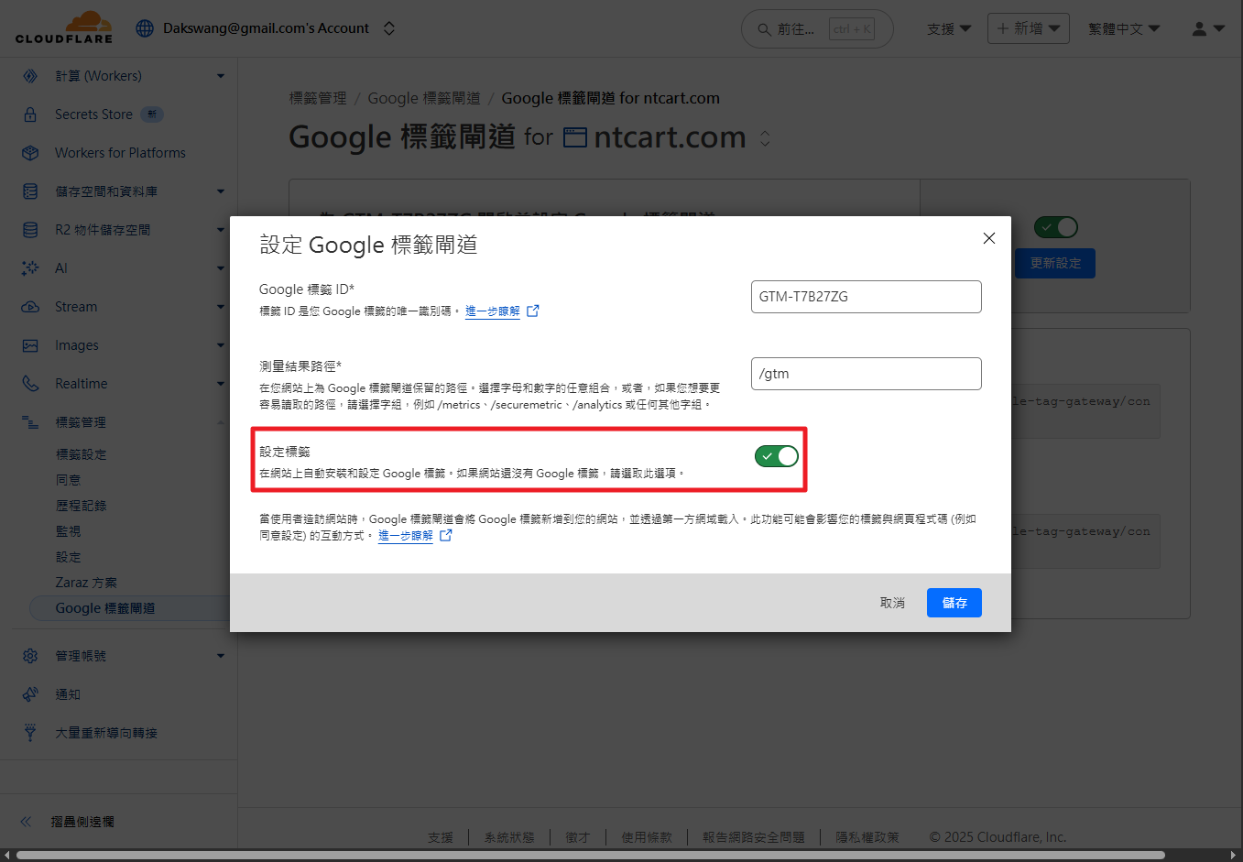The image size is (1243, 862).
Task: Click the 取消 cancel button
Action: tap(892, 603)
